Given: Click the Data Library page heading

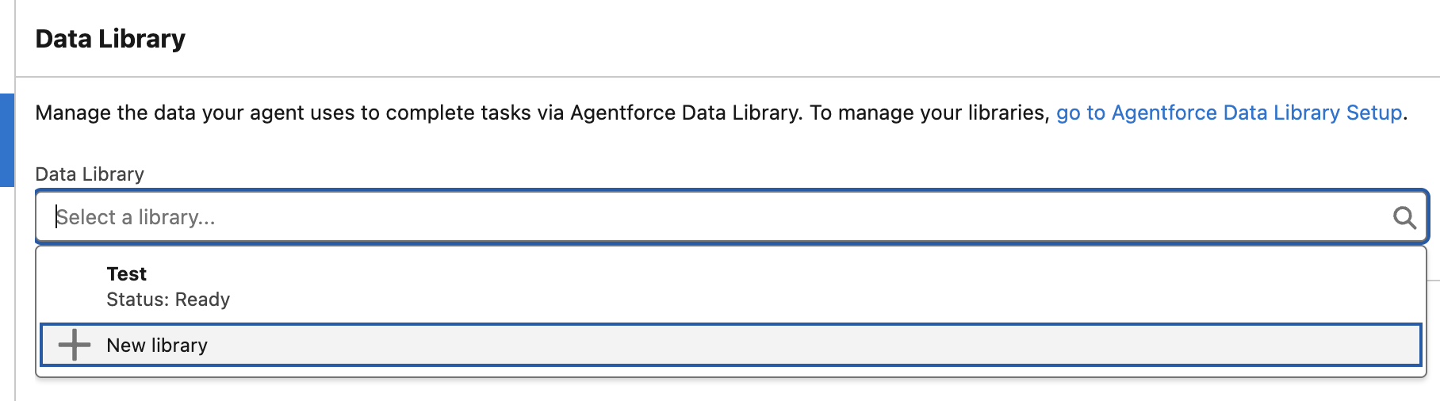Looking at the screenshot, I should (110, 39).
